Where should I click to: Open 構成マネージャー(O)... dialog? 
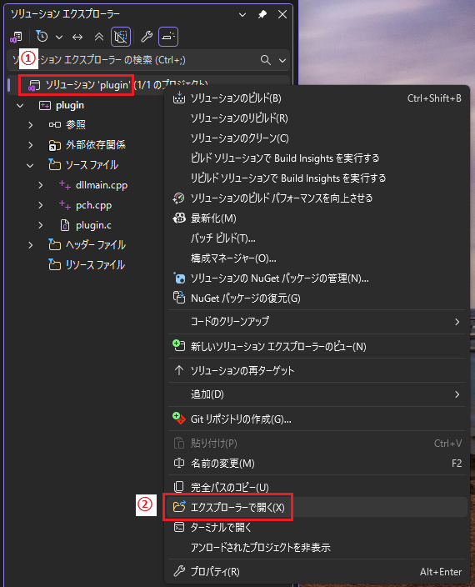317,258
